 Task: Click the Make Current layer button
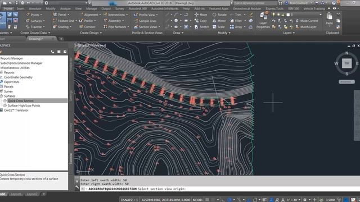click(x=307, y=21)
